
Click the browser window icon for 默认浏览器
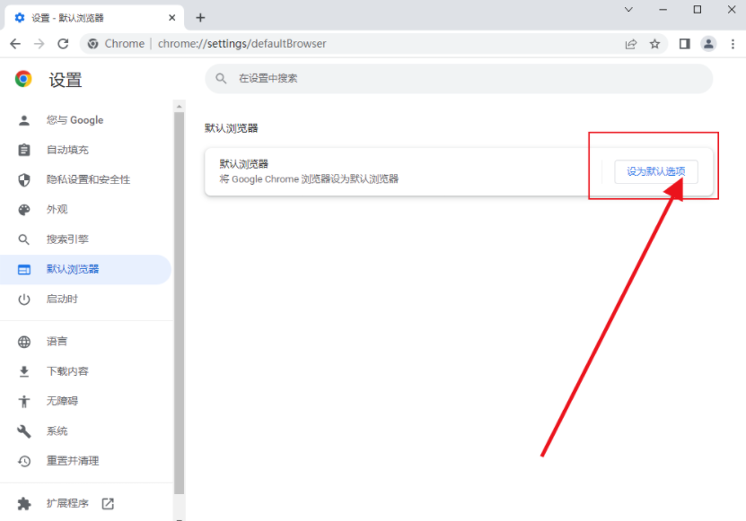coord(23,270)
